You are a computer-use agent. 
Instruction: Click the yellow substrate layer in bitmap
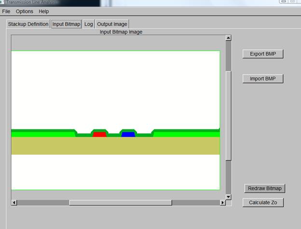click(116, 145)
